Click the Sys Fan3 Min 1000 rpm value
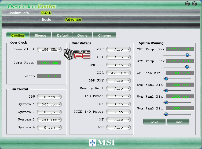The height and width of the screenshot is (149, 202). (x=180, y=108)
